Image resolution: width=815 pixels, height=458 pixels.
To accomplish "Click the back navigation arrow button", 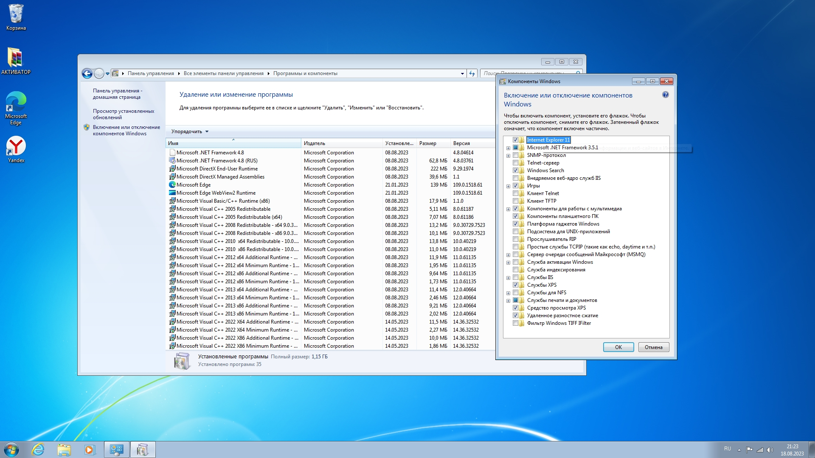I will pyautogui.click(x=87, y=74).
